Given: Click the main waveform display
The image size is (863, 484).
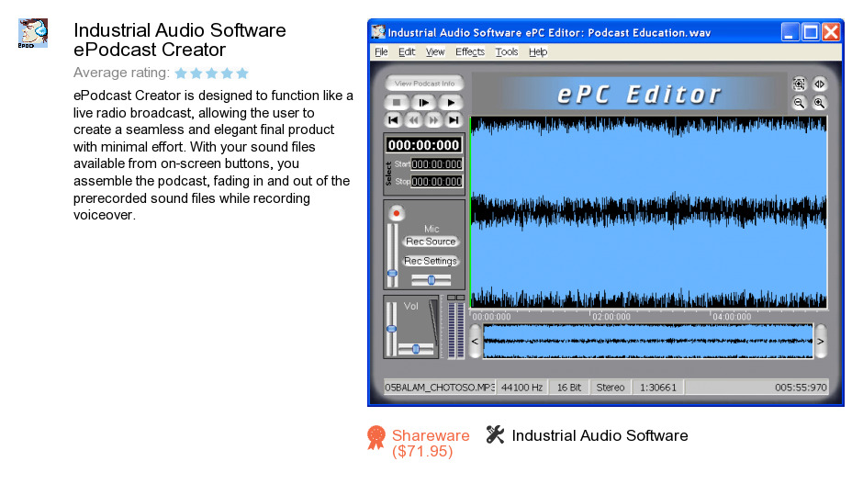Looking at the screenshot, I should (649, 213).
